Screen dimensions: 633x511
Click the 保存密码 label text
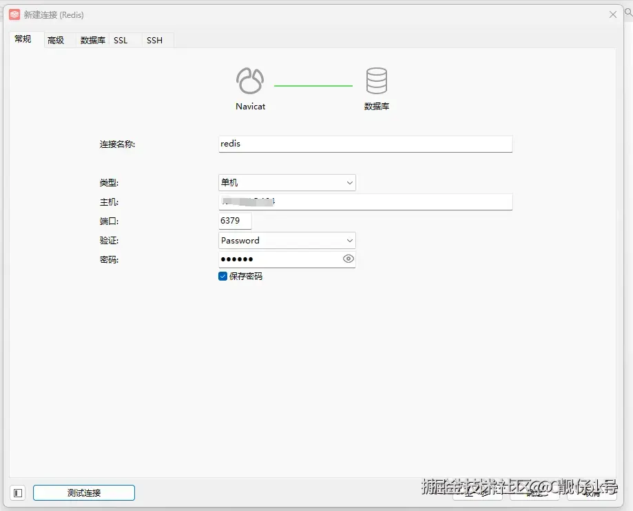pos(246,276)
